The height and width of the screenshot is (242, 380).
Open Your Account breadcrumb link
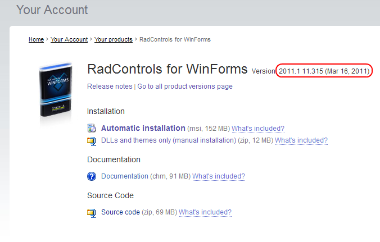tap(69, 39)
